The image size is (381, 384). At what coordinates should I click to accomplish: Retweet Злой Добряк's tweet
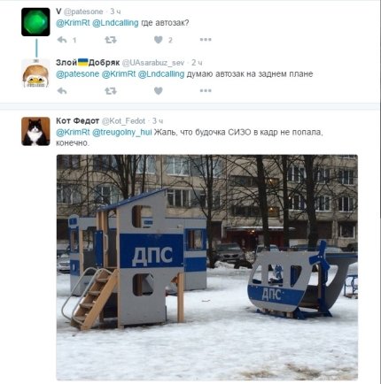[111, 91]
